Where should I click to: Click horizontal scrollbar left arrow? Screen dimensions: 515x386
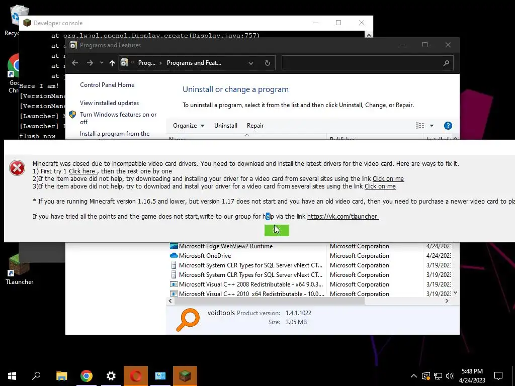[170, 301]
